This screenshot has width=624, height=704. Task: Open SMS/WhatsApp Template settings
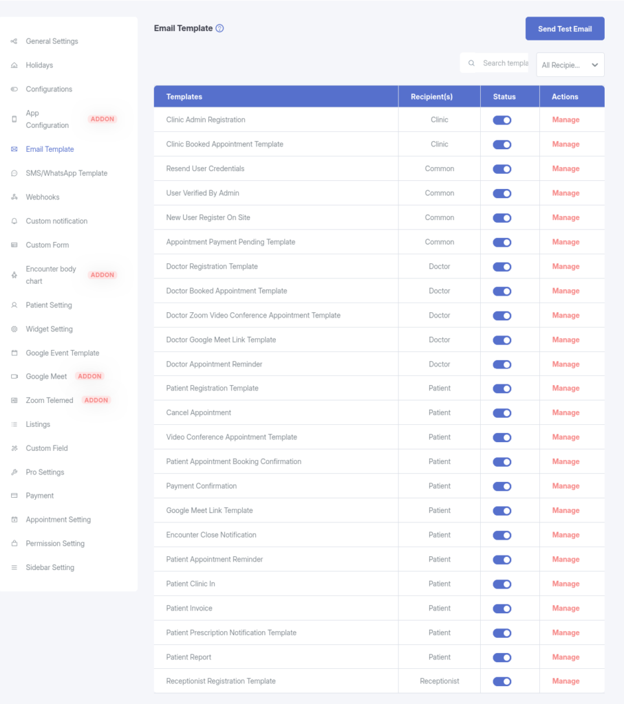pyautogui.click(x=66, y=173)
